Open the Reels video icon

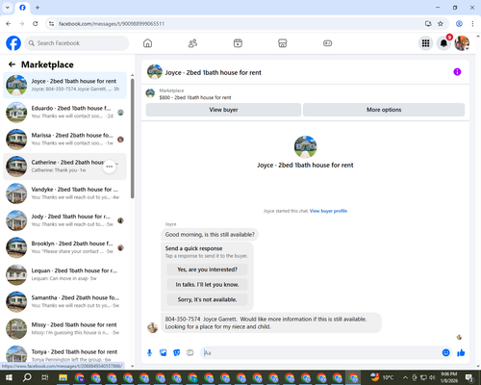[238, 43]
